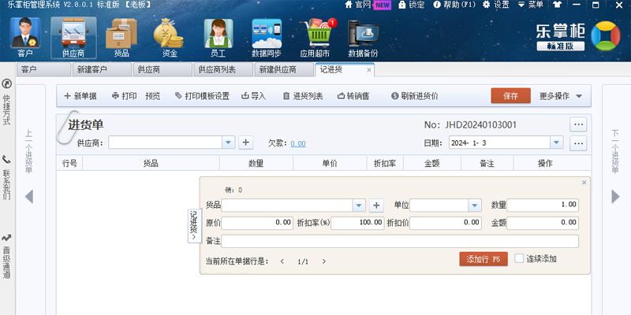This screenshot has height=315, width=631.
Task: Click the 导入 import button
Action: click(253, 96)
